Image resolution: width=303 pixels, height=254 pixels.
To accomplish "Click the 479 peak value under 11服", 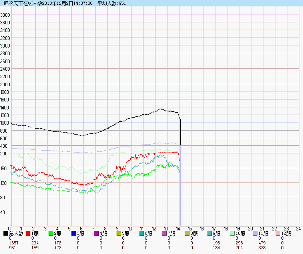I will [262, 243].
